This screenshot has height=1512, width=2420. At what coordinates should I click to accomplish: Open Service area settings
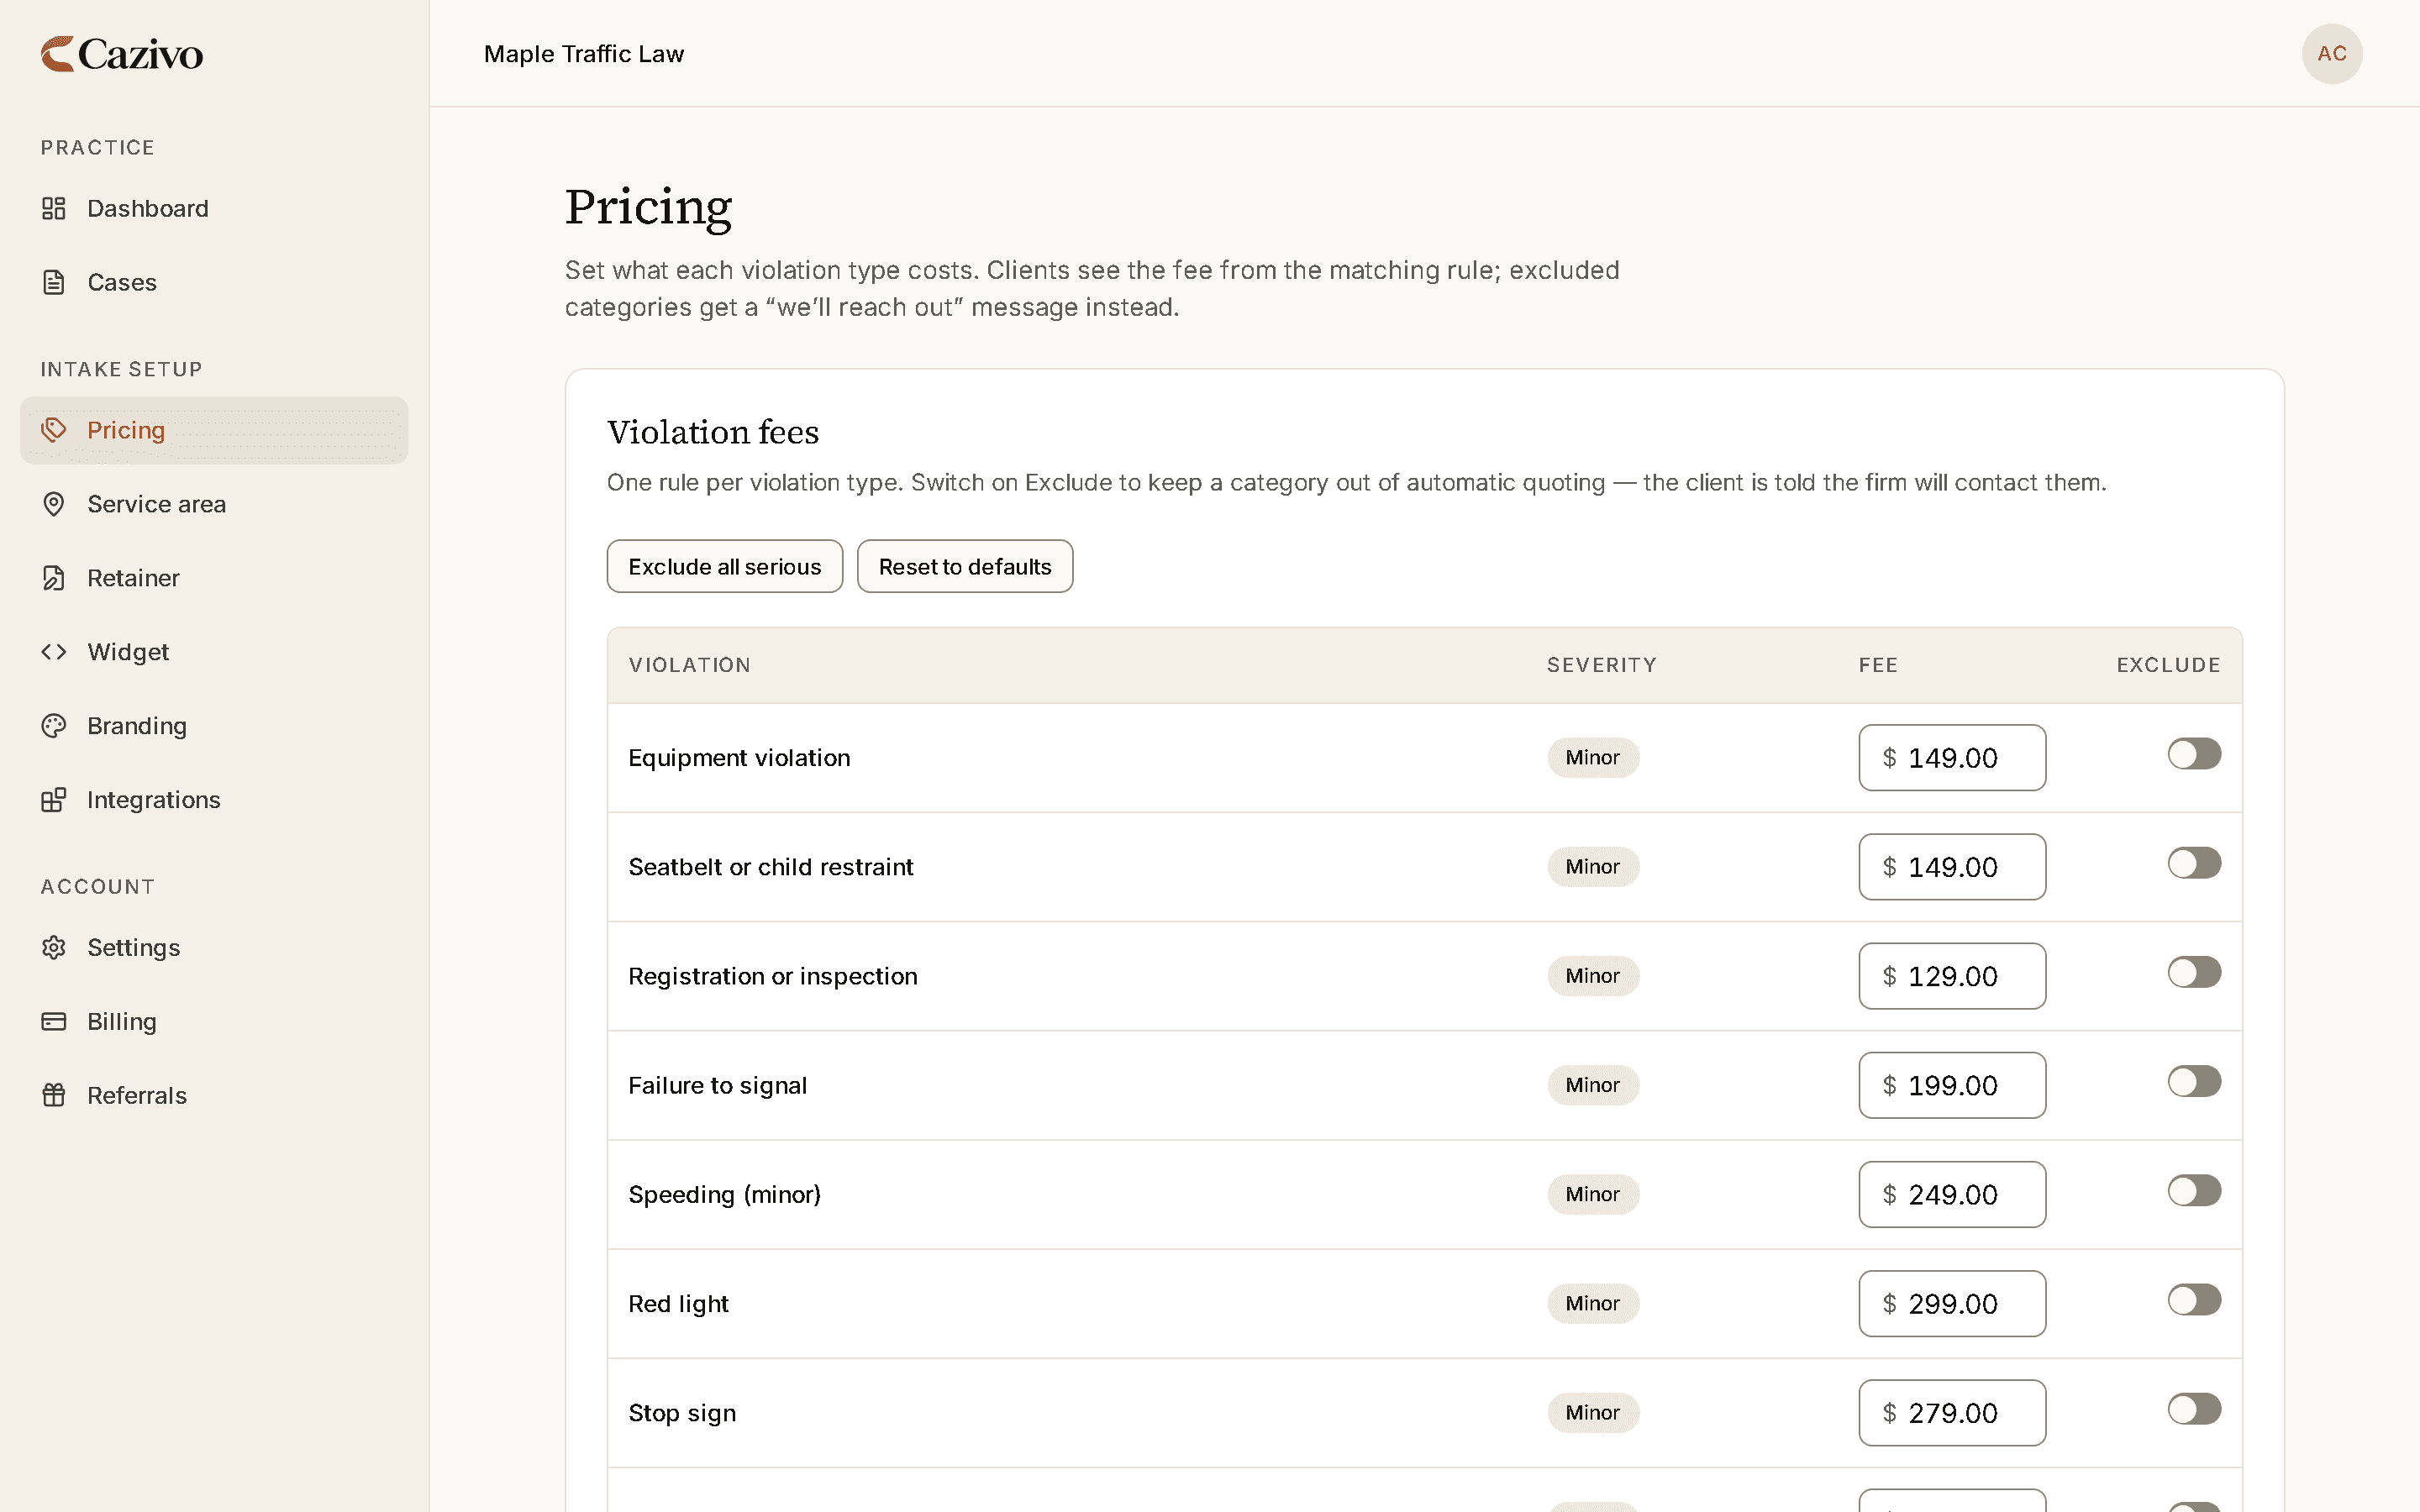click(214, 504)
